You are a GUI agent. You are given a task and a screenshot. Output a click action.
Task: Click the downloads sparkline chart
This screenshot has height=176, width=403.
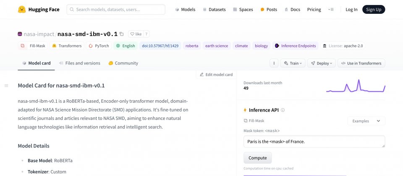pyautogui.click(x=356, y=85)
